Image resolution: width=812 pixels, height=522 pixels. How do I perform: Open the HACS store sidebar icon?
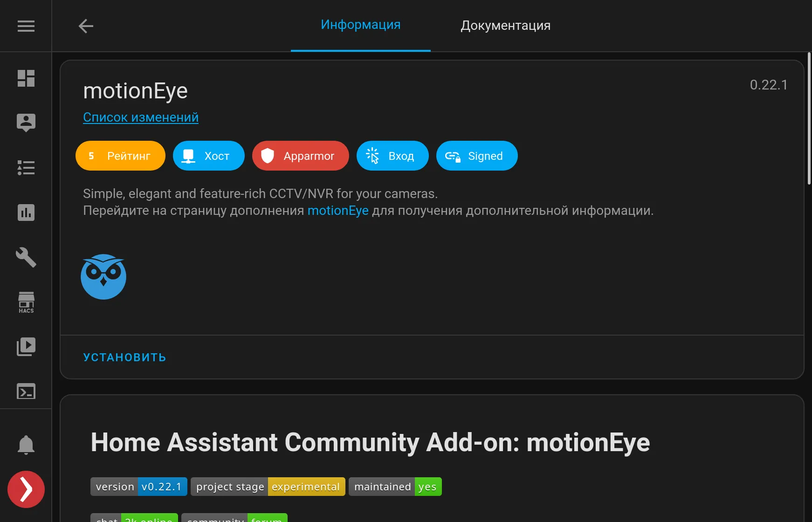pyautogui.click(x=26, y=302)
